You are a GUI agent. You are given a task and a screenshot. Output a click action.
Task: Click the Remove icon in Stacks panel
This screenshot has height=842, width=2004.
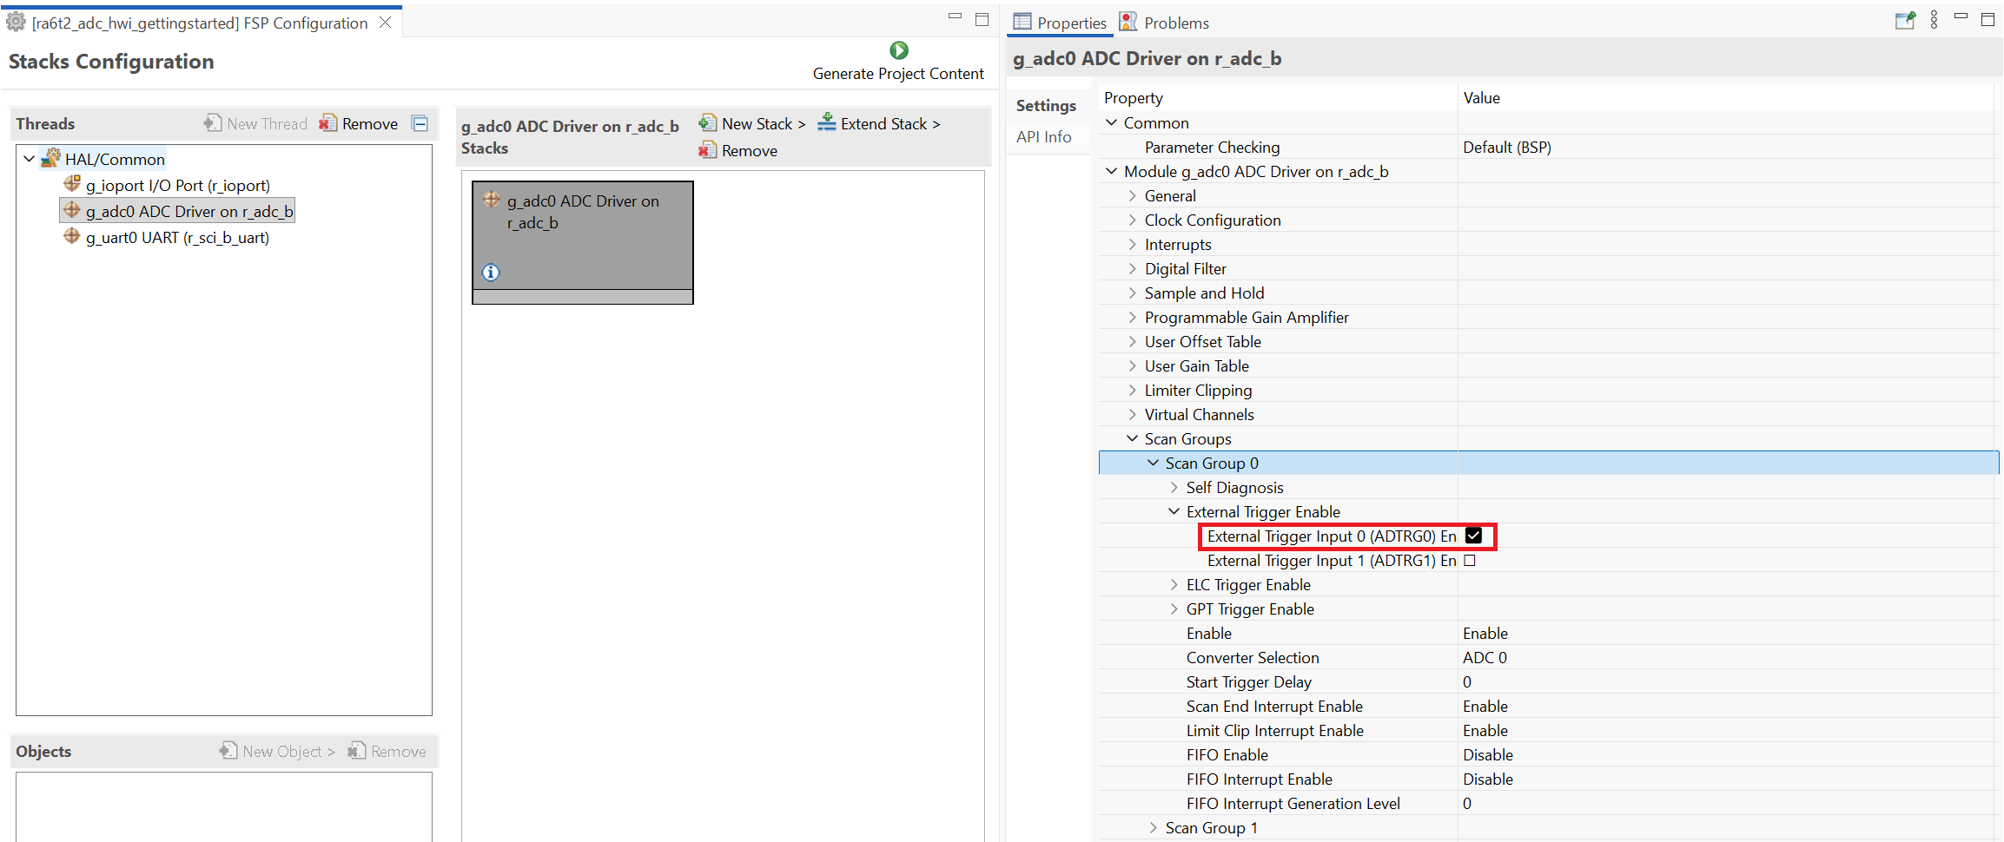[x=708, y=151]
